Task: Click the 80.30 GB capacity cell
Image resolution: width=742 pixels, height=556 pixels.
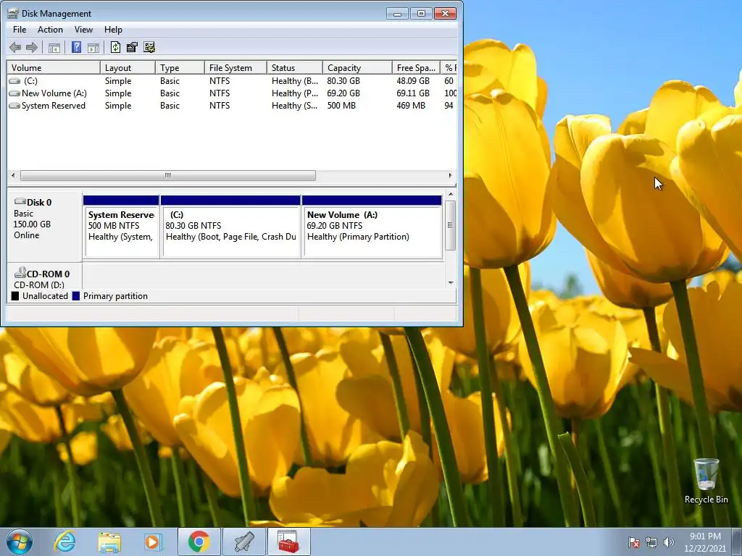Action: click(343, 81)
